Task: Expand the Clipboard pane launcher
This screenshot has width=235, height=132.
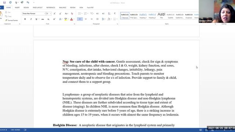Action: (x=19, y=24)
